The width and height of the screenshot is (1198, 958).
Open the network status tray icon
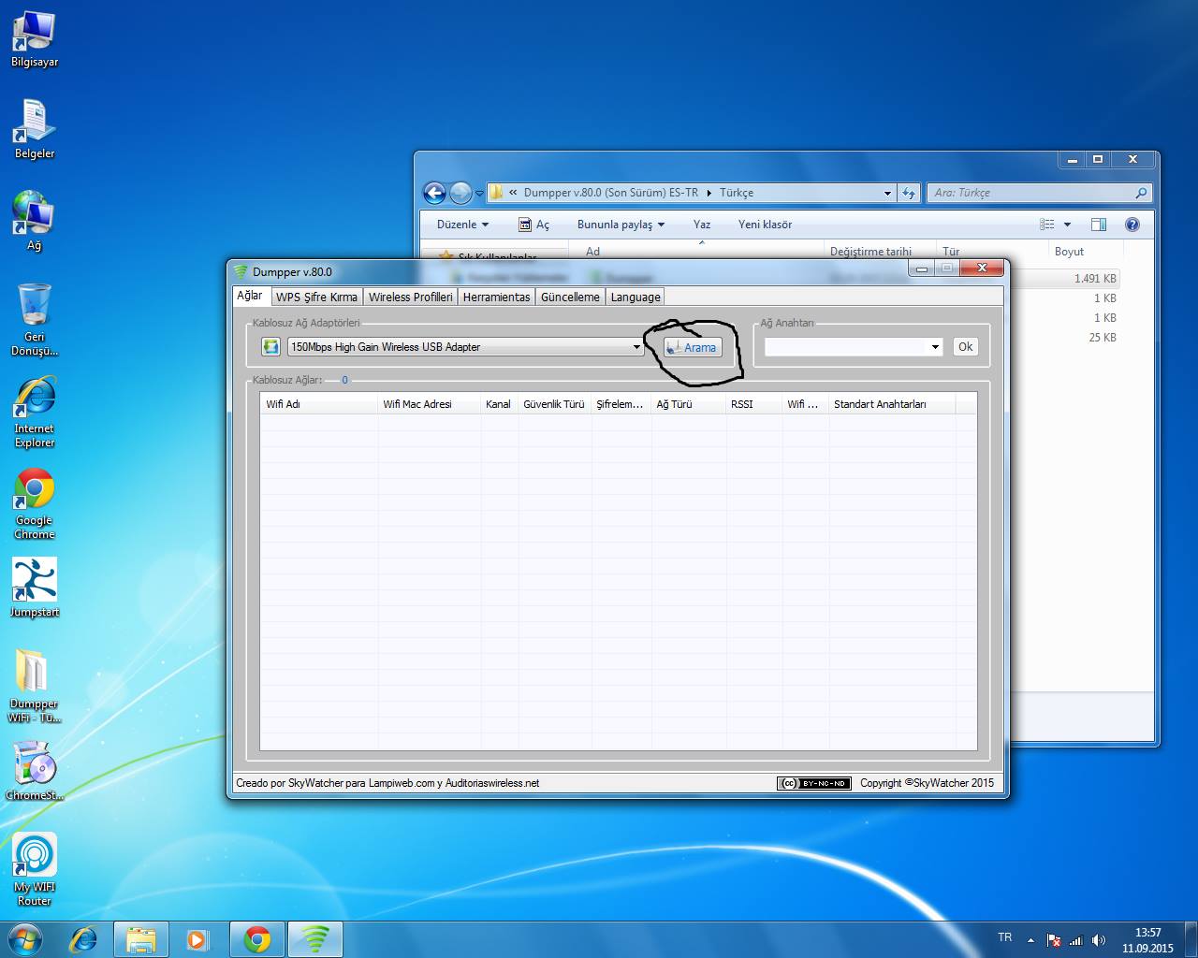click(x=1076, y=939)
